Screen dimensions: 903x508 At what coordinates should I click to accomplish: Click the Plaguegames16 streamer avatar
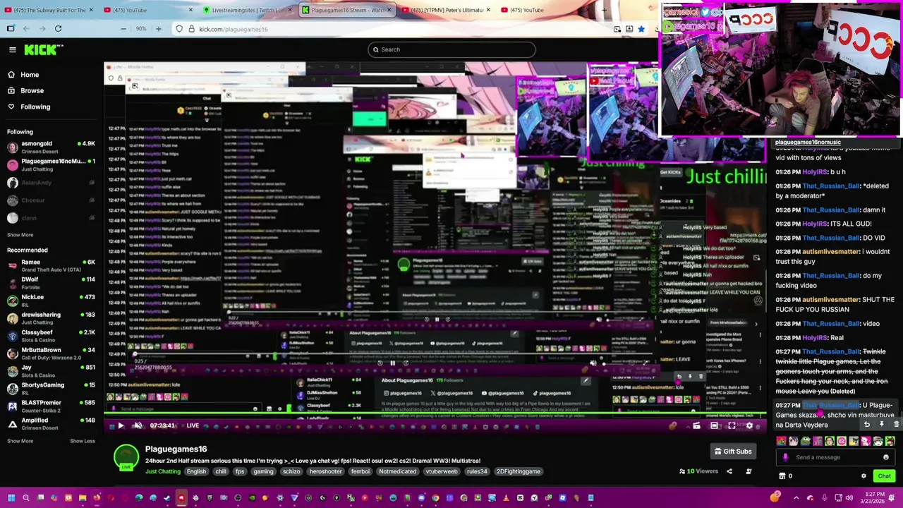tap(126, 456)
